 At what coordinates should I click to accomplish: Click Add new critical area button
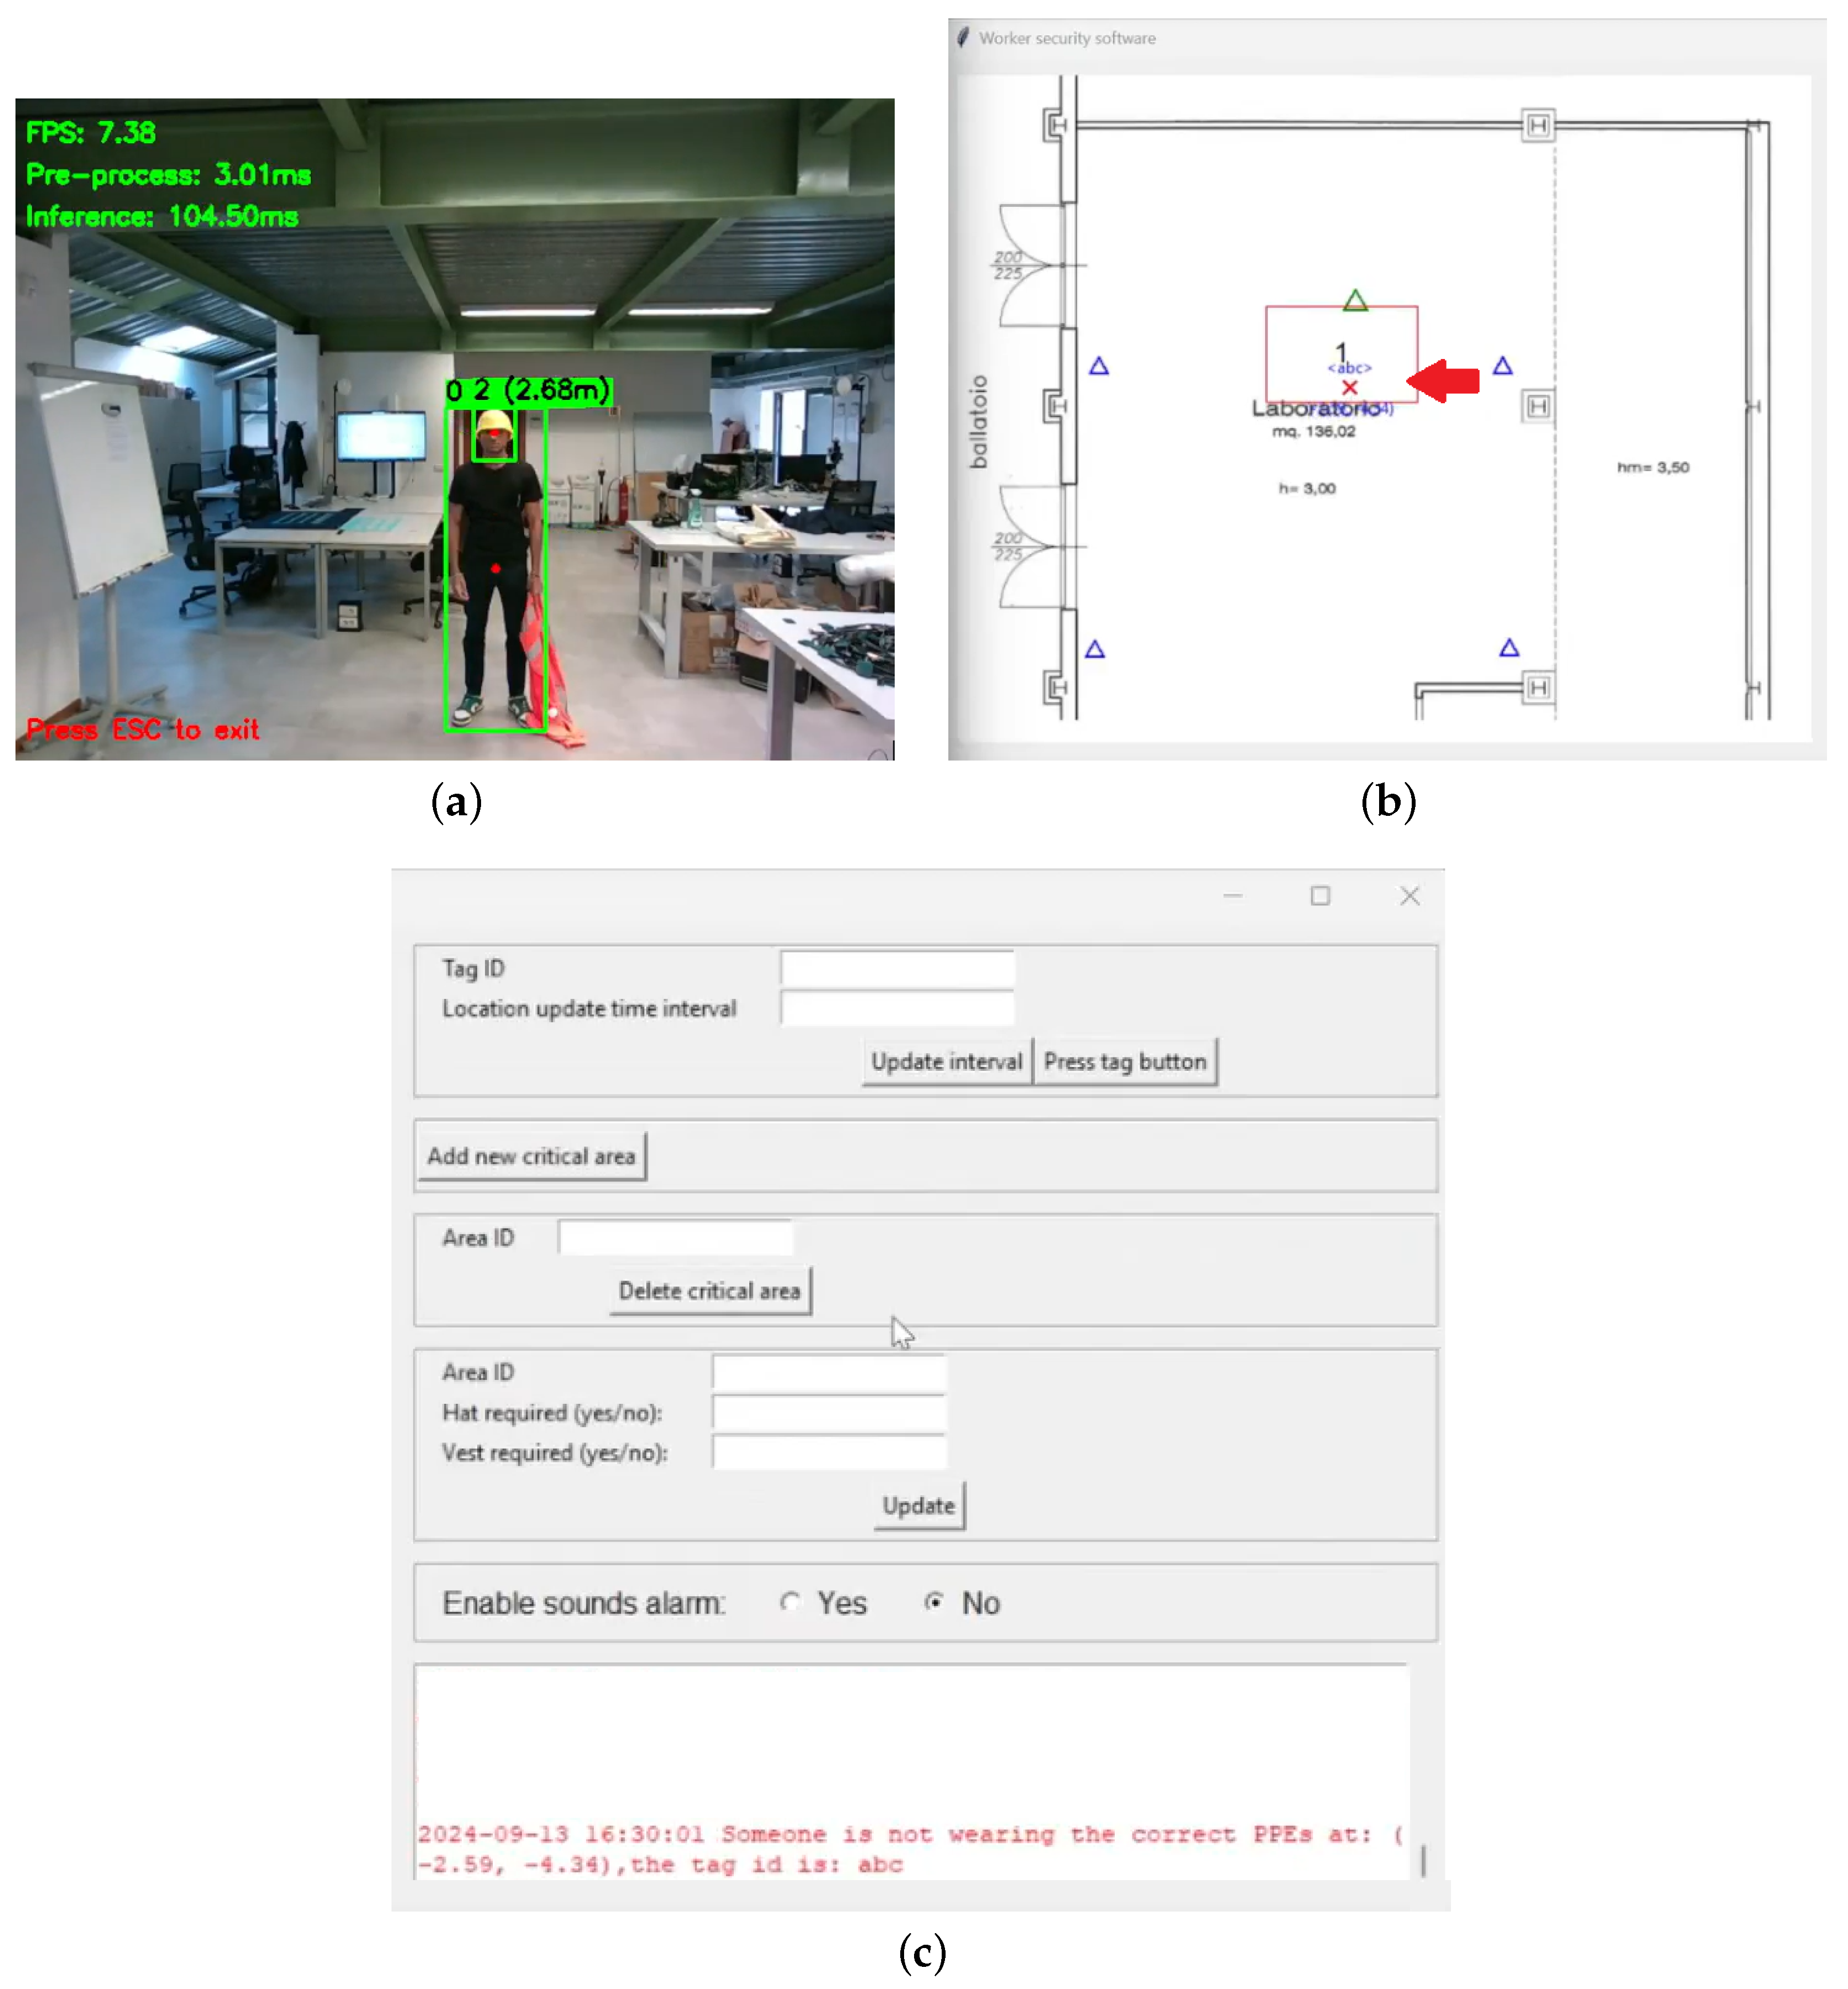531,1157
